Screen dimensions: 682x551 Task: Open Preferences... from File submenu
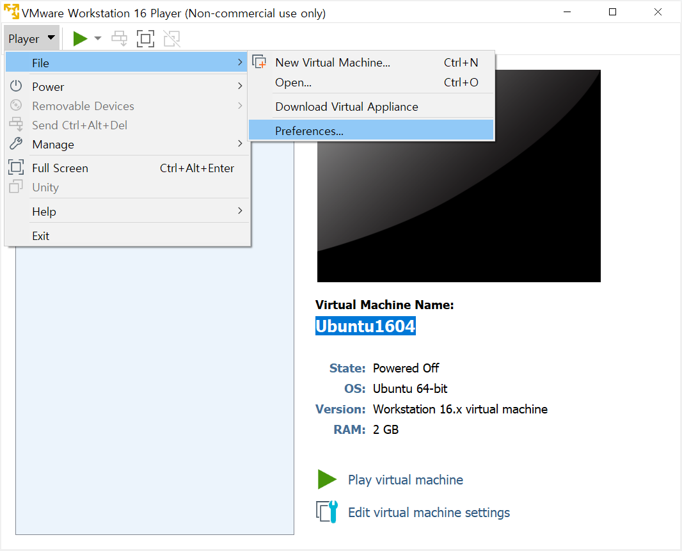coord(371,131)
